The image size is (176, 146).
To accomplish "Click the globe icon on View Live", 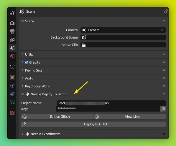I will [97, 117].
